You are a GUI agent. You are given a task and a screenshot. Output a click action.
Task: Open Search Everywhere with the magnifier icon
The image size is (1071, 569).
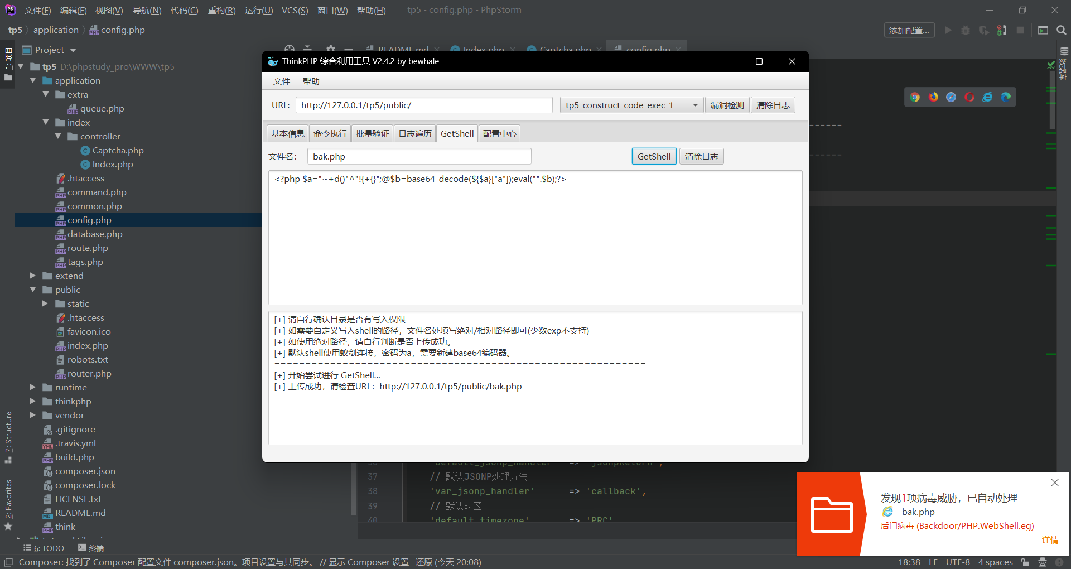point(1060,30)
